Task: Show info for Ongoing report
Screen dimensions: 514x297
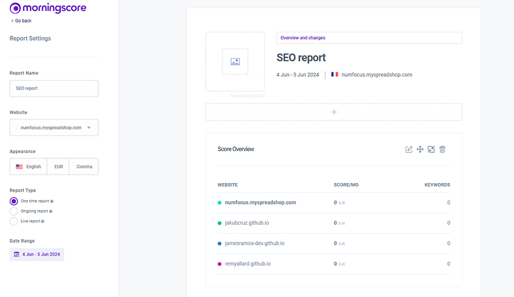Action: [x=51, y=211]
